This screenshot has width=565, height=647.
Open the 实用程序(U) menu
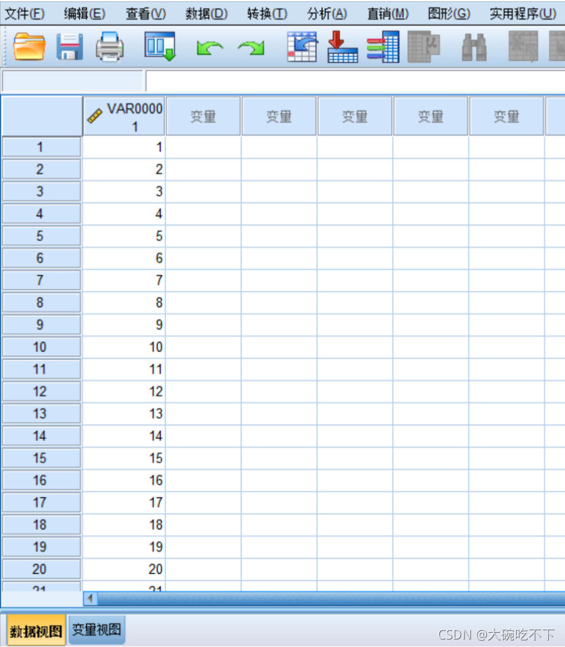(523, 14)
